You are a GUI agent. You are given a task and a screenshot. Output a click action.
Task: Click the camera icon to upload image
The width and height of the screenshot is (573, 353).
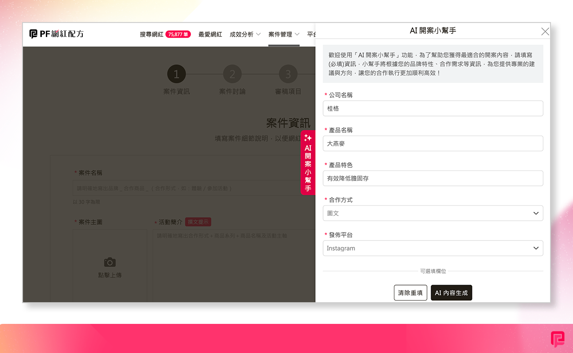[x=110, y=262]
